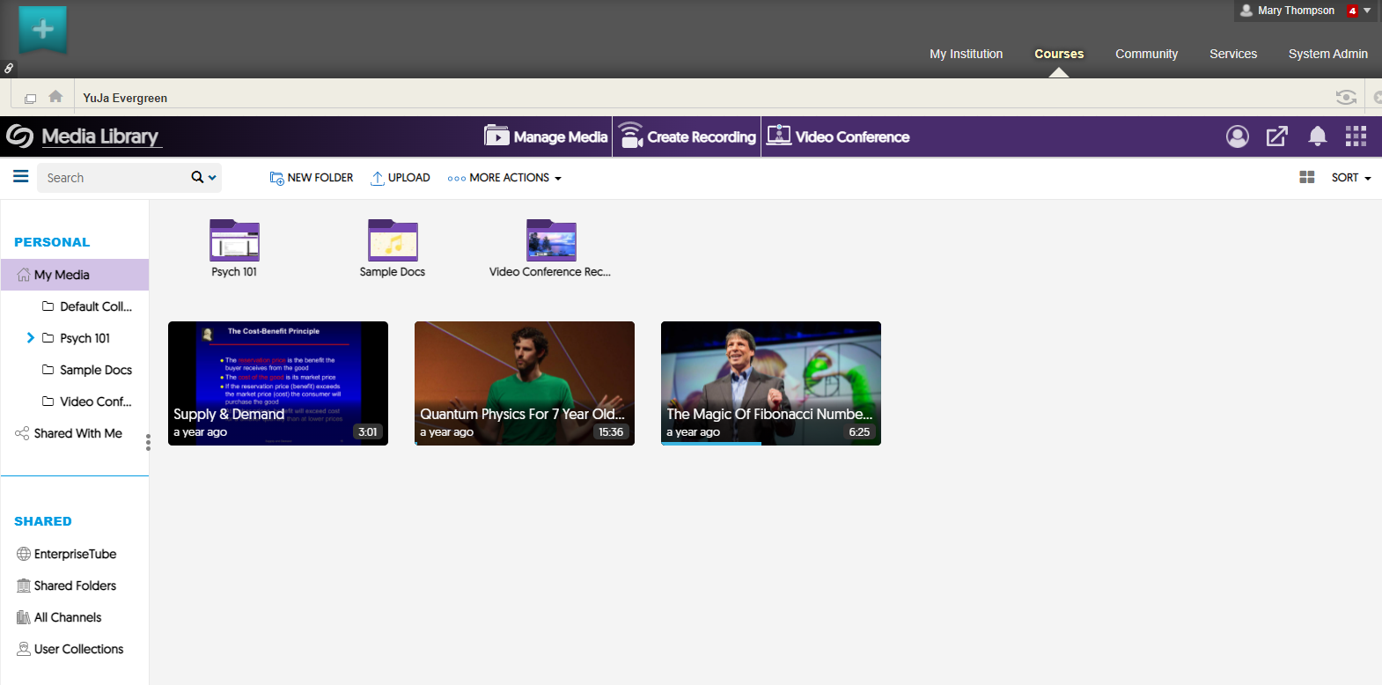
Task: Open the Sample Docs folder icon
Action: pyautogui.click(x=393, y=240)
